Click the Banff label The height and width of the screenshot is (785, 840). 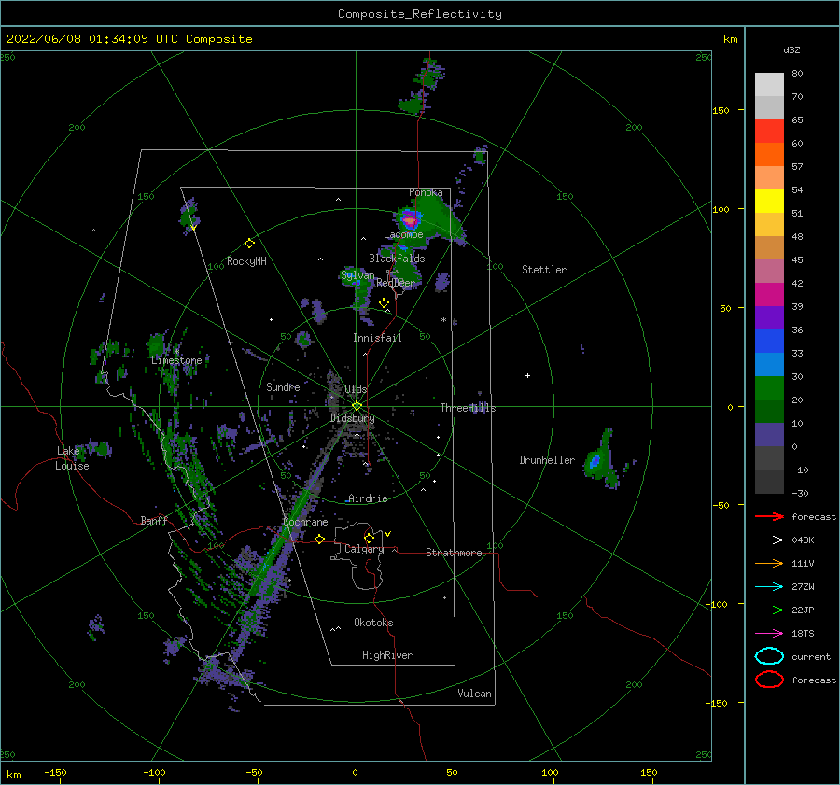click(x=154, y=520)
